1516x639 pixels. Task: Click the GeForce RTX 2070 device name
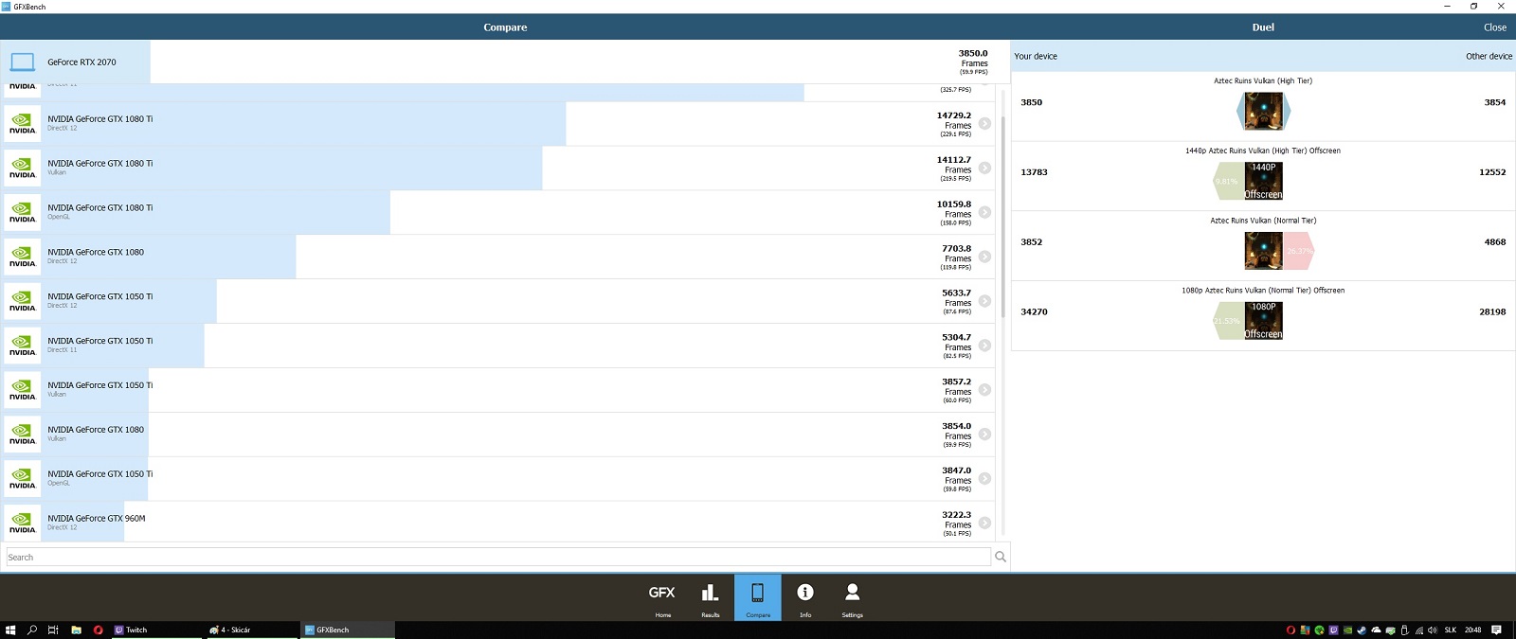pyautogui.click(x=81, y=62)
